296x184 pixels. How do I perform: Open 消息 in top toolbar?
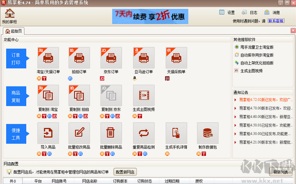(272, 12)
